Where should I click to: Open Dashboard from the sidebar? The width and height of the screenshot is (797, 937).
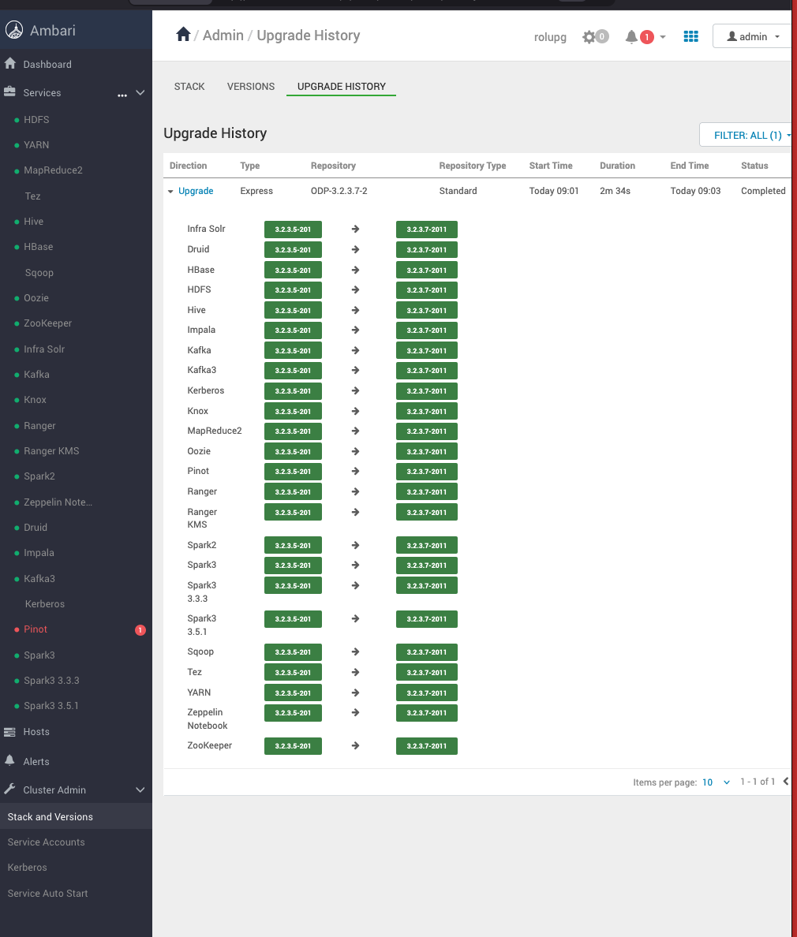[x=47, y=64]
